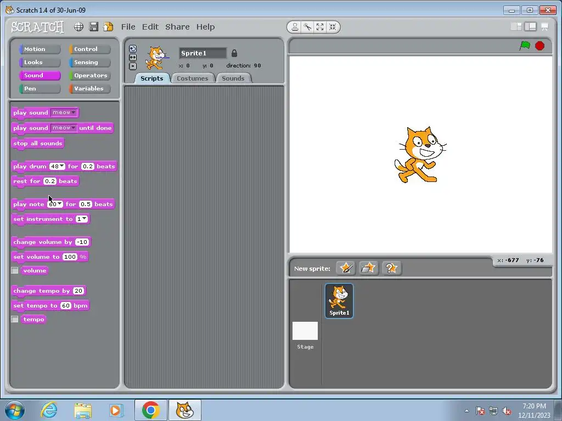Paint a new sprite
The image size is (562, 421).
click(346, 268)
